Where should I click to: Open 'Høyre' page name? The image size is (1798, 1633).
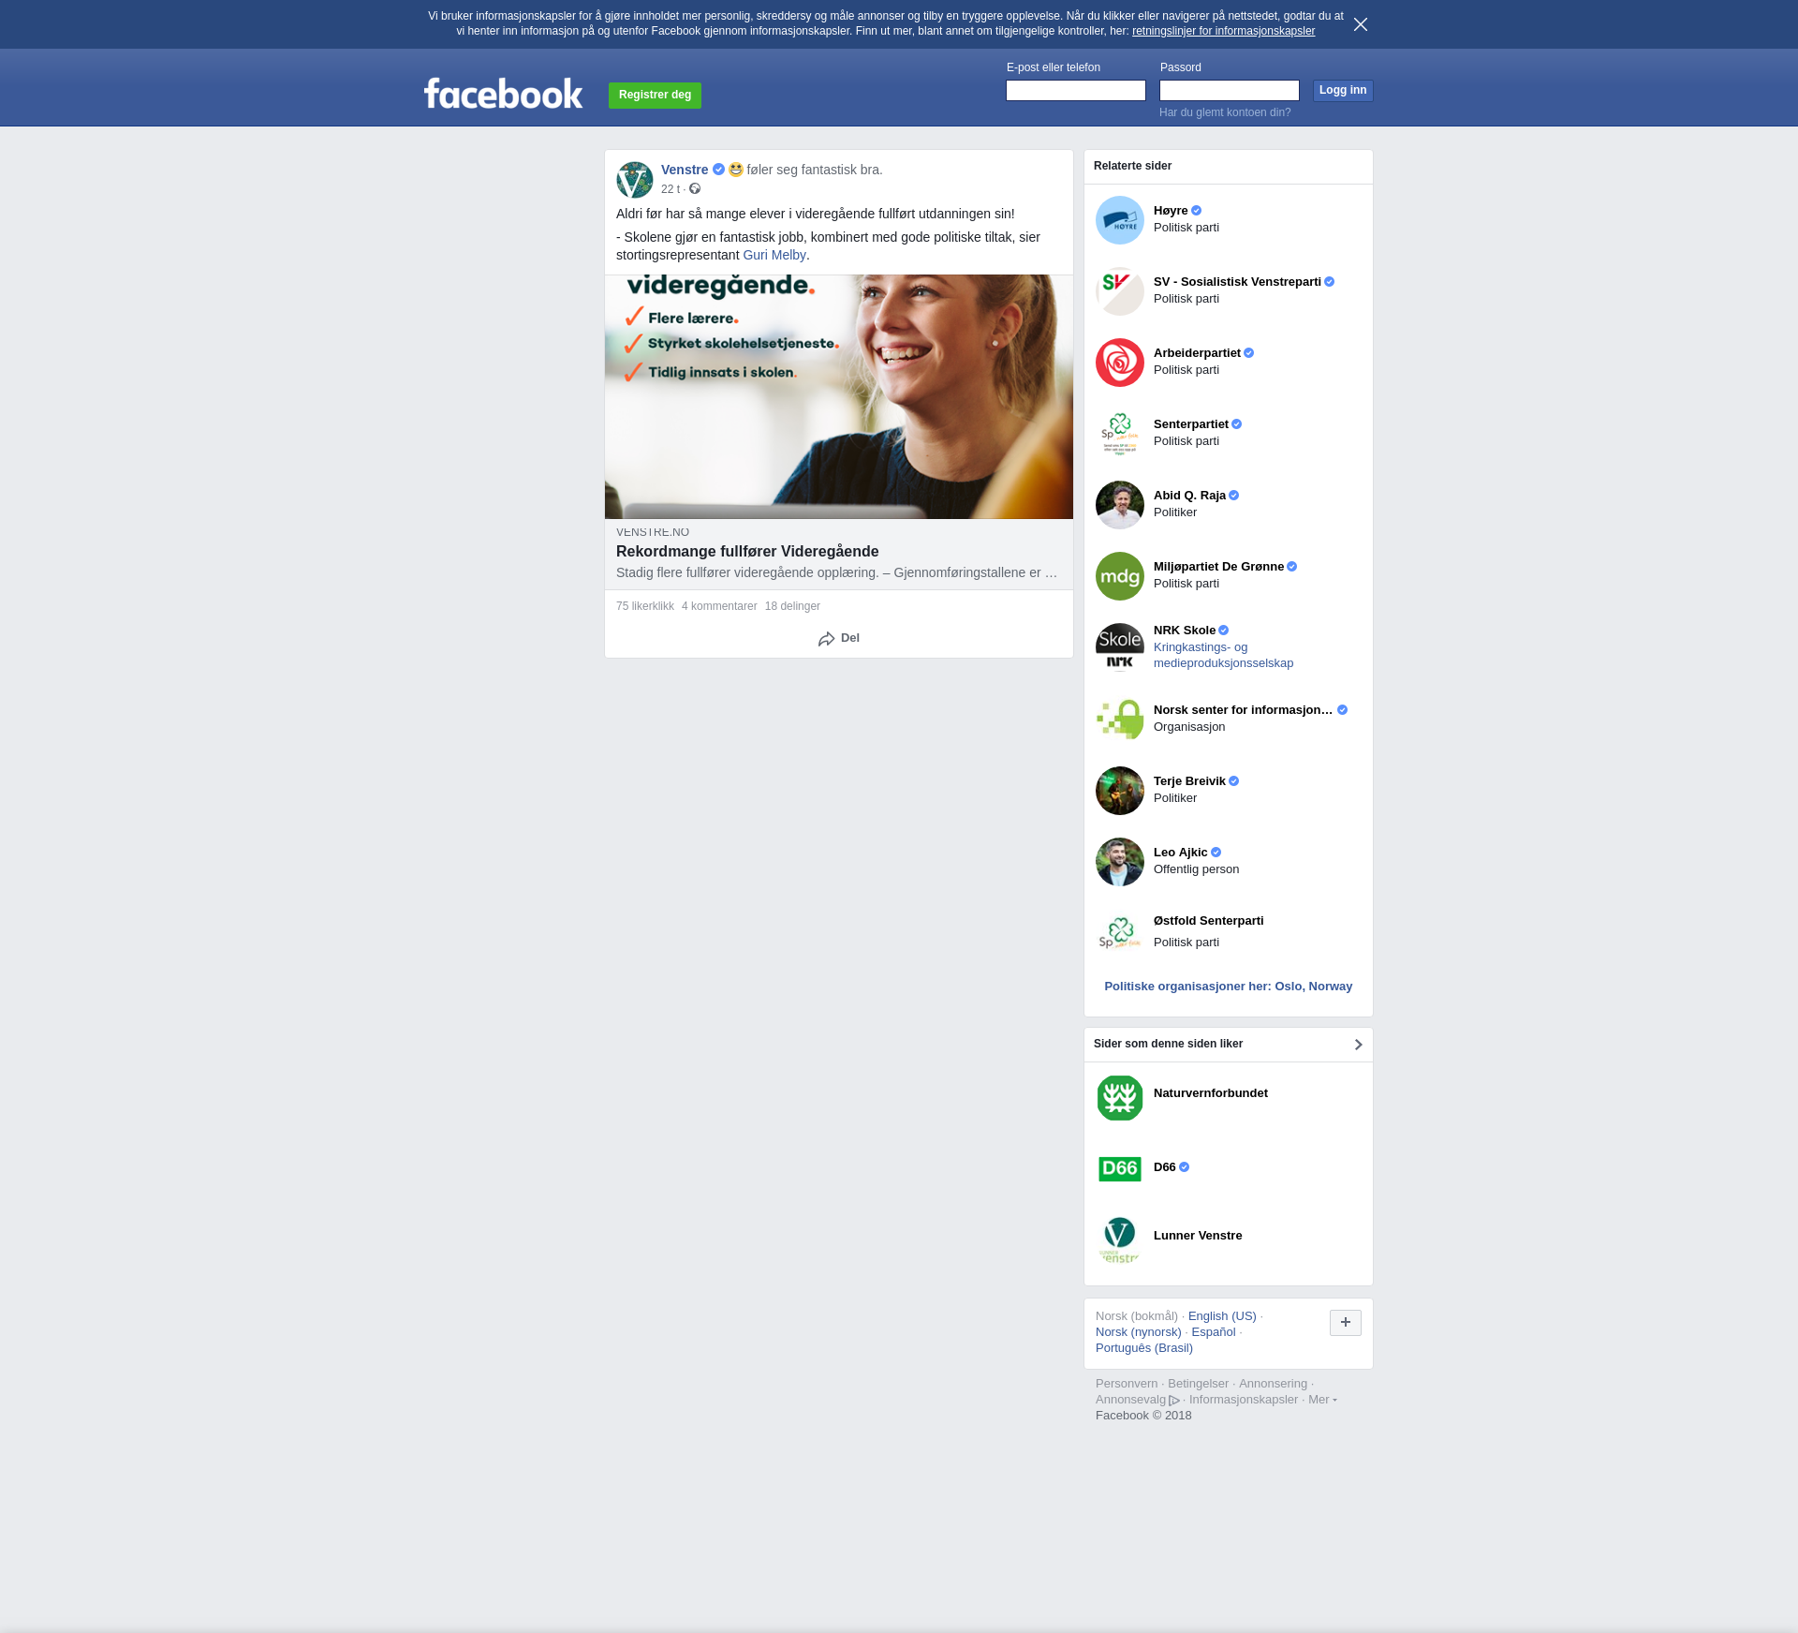[1171, 211]
